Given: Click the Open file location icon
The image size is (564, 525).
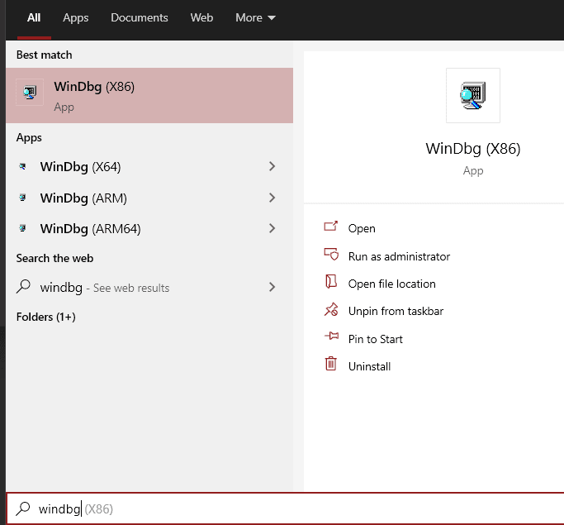Looking at the screenshot, I should click(x=331, y=282).
